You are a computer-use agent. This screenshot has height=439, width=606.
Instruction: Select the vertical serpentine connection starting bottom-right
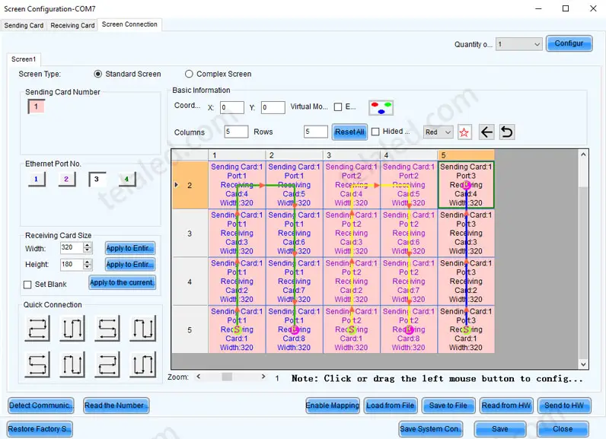coord(142,364)
